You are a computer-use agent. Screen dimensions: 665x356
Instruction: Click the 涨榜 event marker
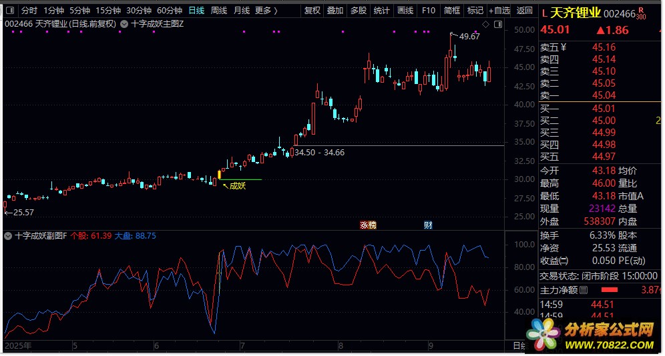click(x=368, y=225)
